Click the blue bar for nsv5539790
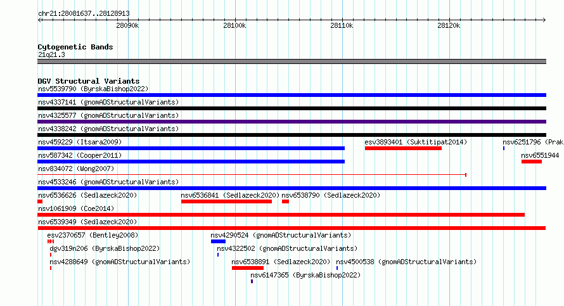 [x=292, y=95]
